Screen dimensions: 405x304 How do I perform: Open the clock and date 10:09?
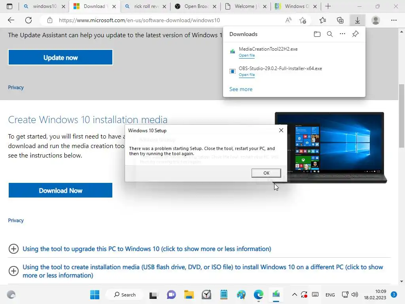375,294
